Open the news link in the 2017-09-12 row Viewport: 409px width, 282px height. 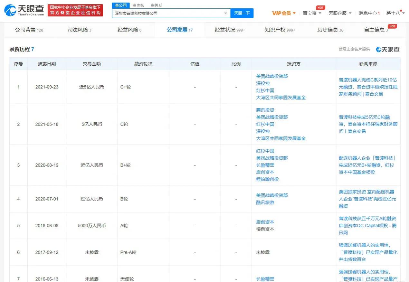pyautogui.click(x=368, y=252)
